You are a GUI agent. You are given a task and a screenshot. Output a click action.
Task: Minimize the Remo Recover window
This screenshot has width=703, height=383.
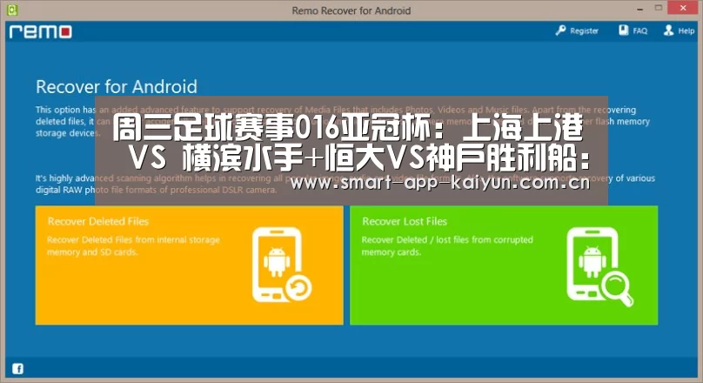[x=639, y=9]
